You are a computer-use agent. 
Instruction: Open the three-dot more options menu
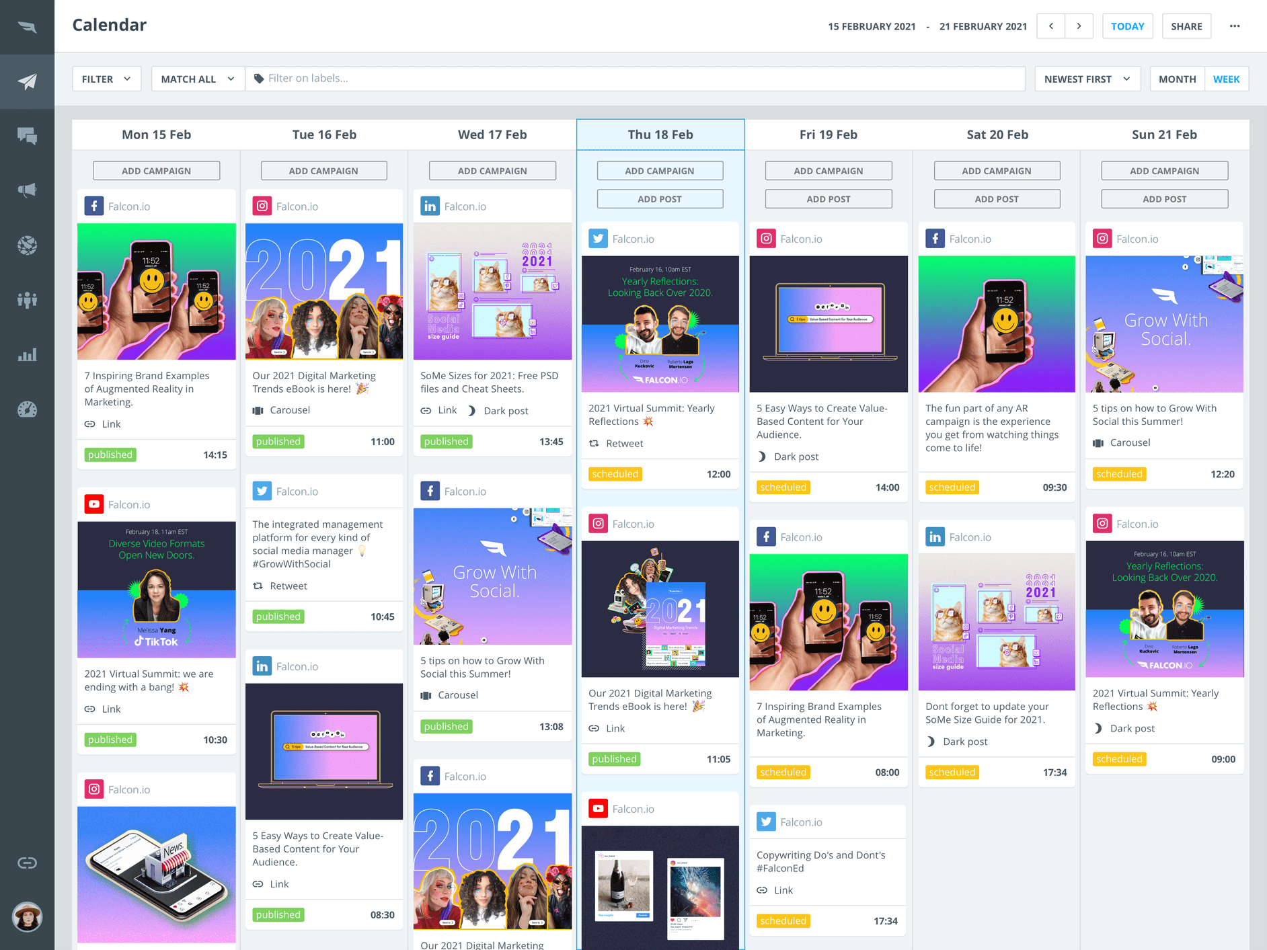1235,26
